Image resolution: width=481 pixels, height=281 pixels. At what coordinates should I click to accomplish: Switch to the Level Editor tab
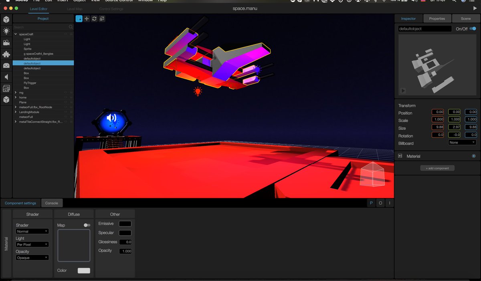[38, 9]
